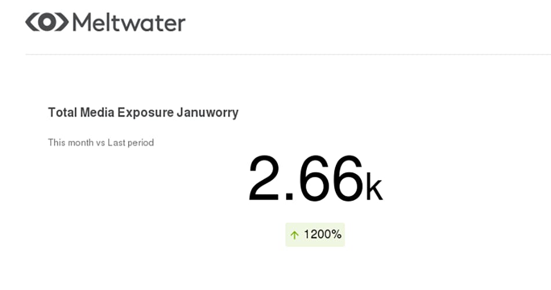The image size is (551, 290).
Task: Click the word Media in the title
Action: [x=97, y=112]
